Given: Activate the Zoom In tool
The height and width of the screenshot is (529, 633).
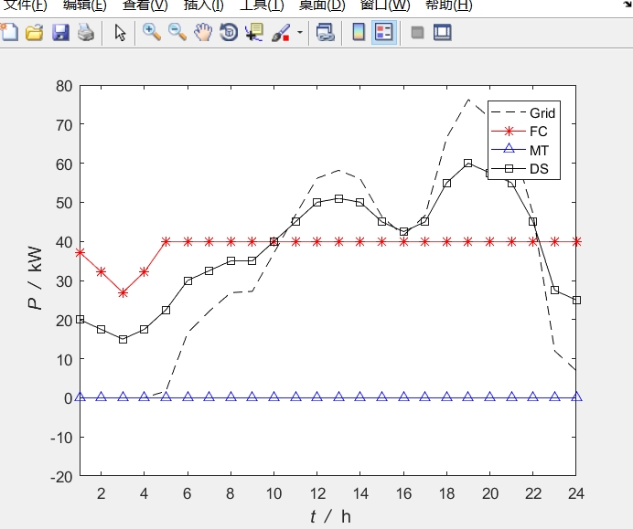Looking at the screenshot, I should 151,32.
